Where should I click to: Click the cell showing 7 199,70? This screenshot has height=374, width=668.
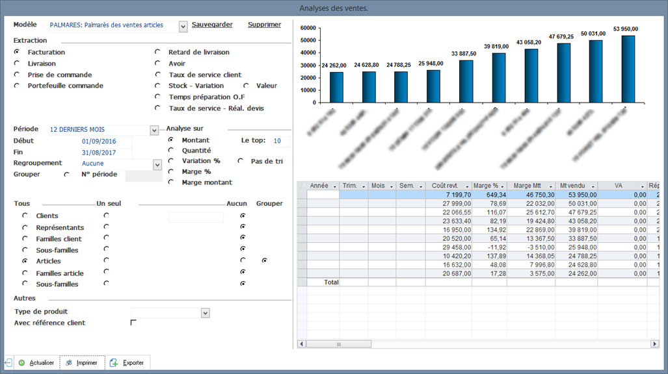tap(449, 195)
